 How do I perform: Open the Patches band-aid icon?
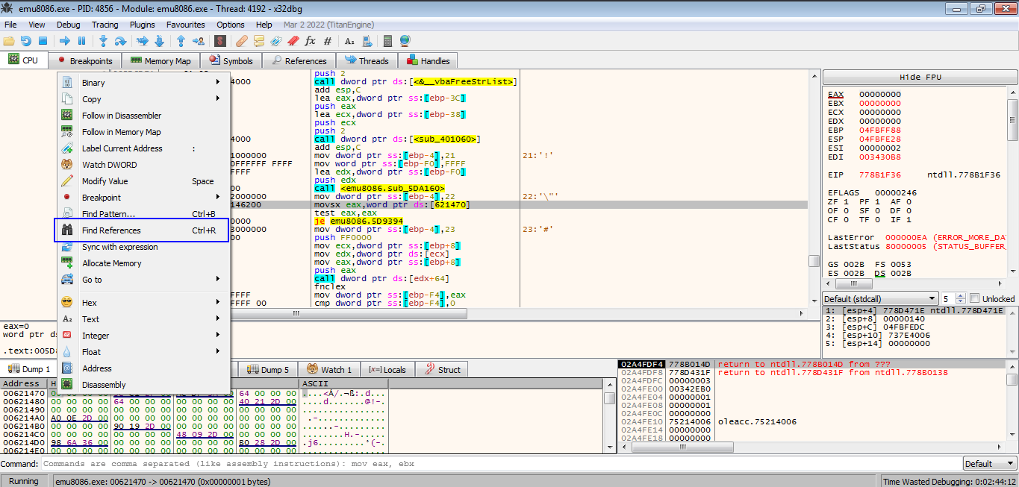pos(242,41)
